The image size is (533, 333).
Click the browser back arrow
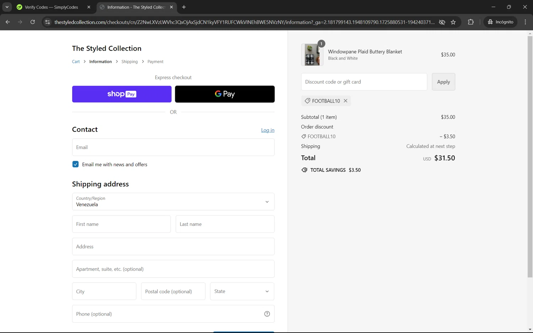[x=7, y=22]
